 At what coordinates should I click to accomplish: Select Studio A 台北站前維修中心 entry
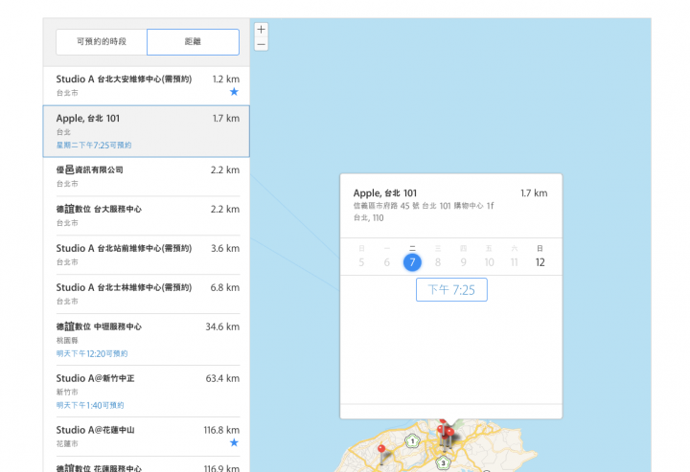(x=146, y=255)
